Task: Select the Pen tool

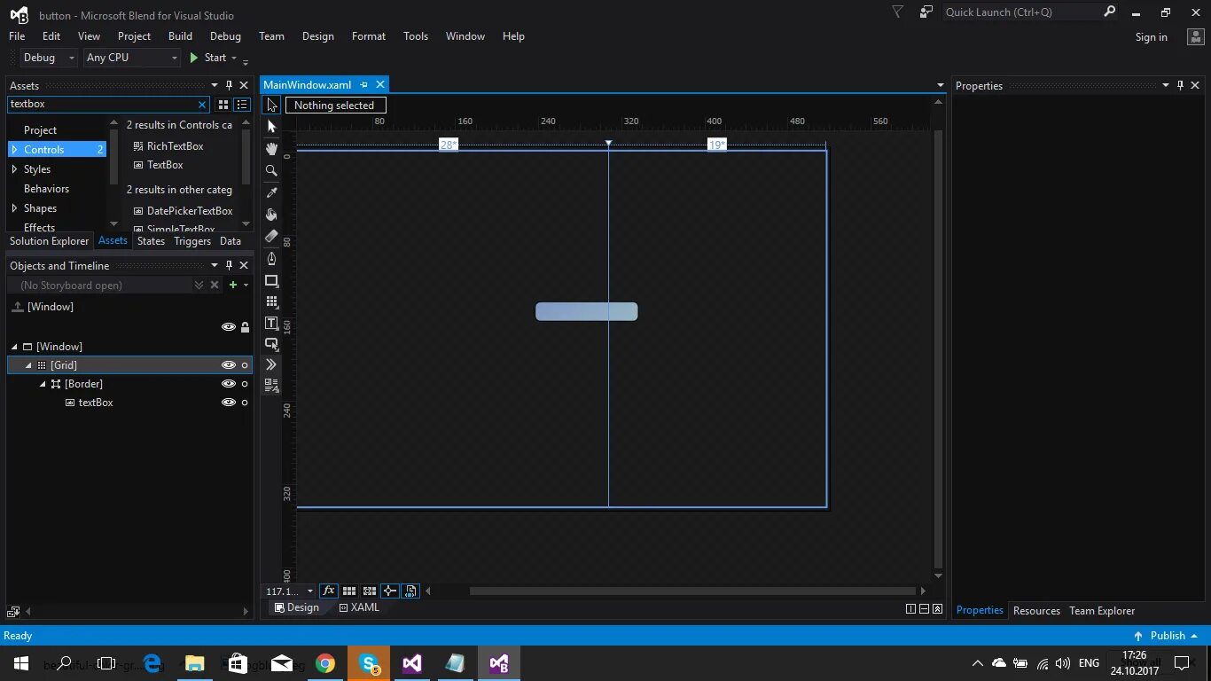Action: pyautogui.click(x=271, y=258)
